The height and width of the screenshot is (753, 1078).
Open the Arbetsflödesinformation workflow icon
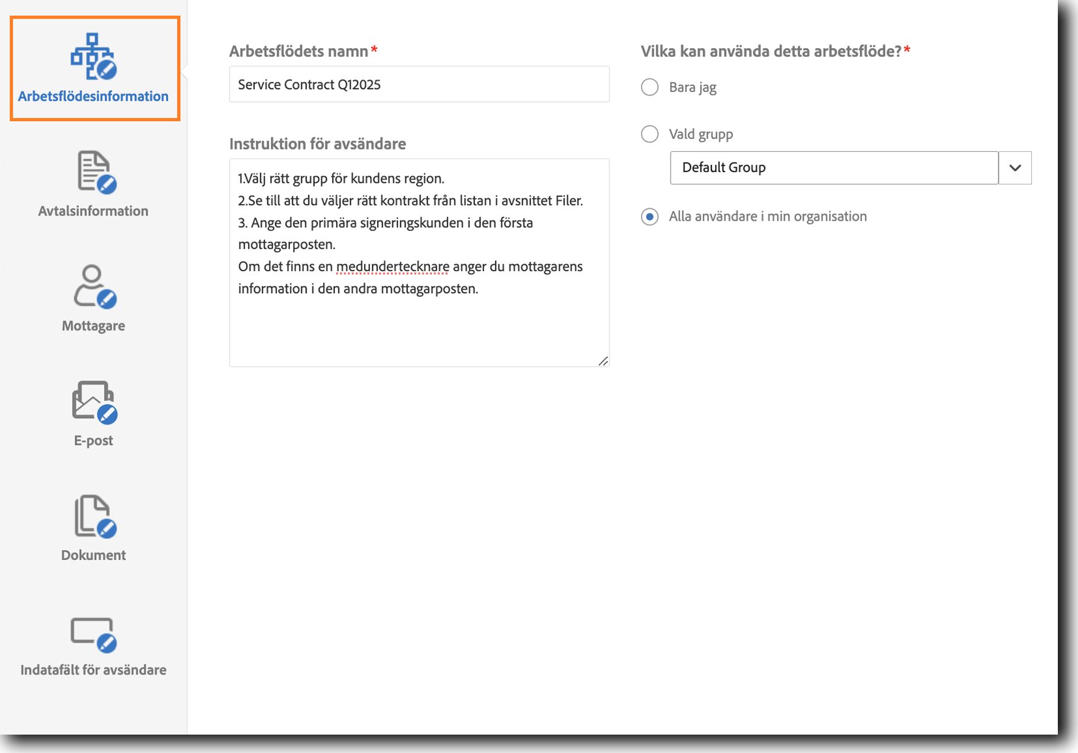point(94,56)
